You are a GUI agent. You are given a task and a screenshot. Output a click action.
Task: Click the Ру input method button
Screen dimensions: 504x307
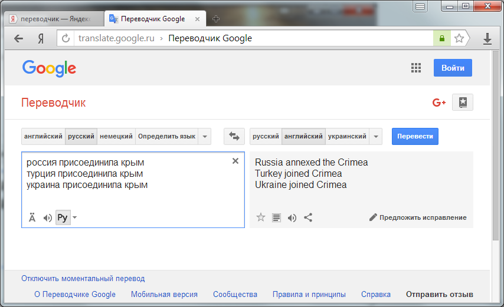tap(63, 217)
